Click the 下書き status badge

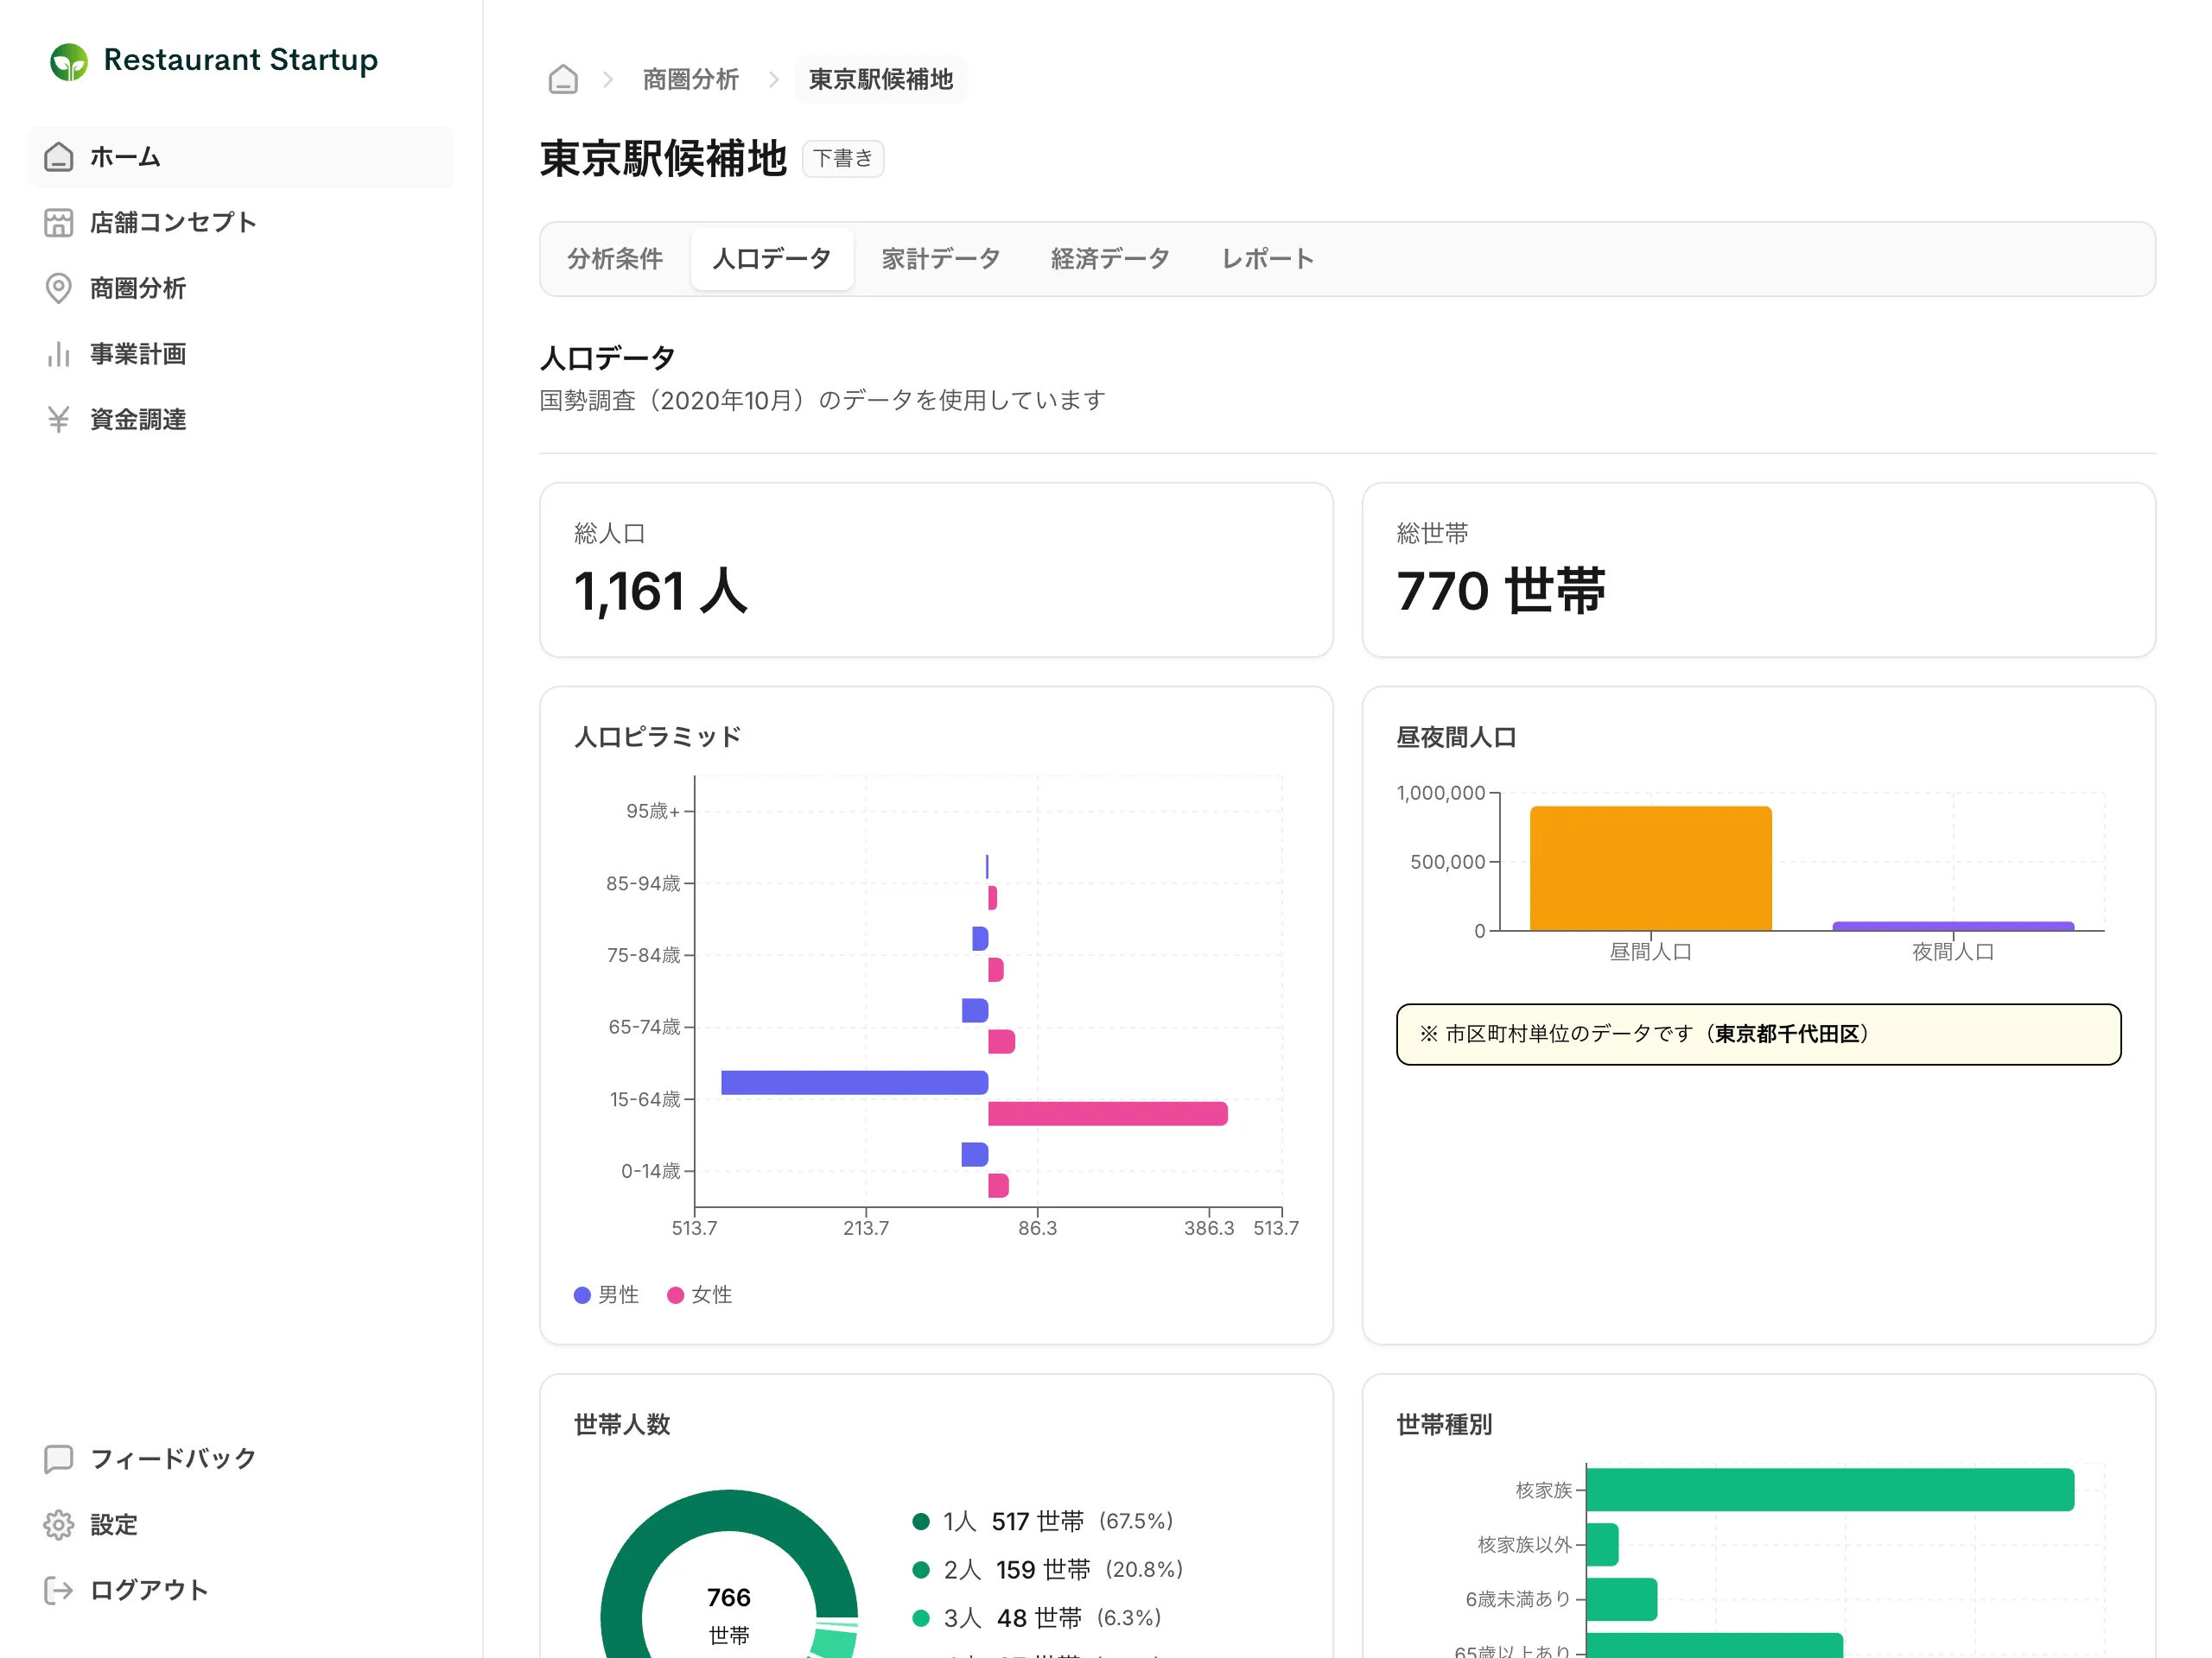point(843,159)
